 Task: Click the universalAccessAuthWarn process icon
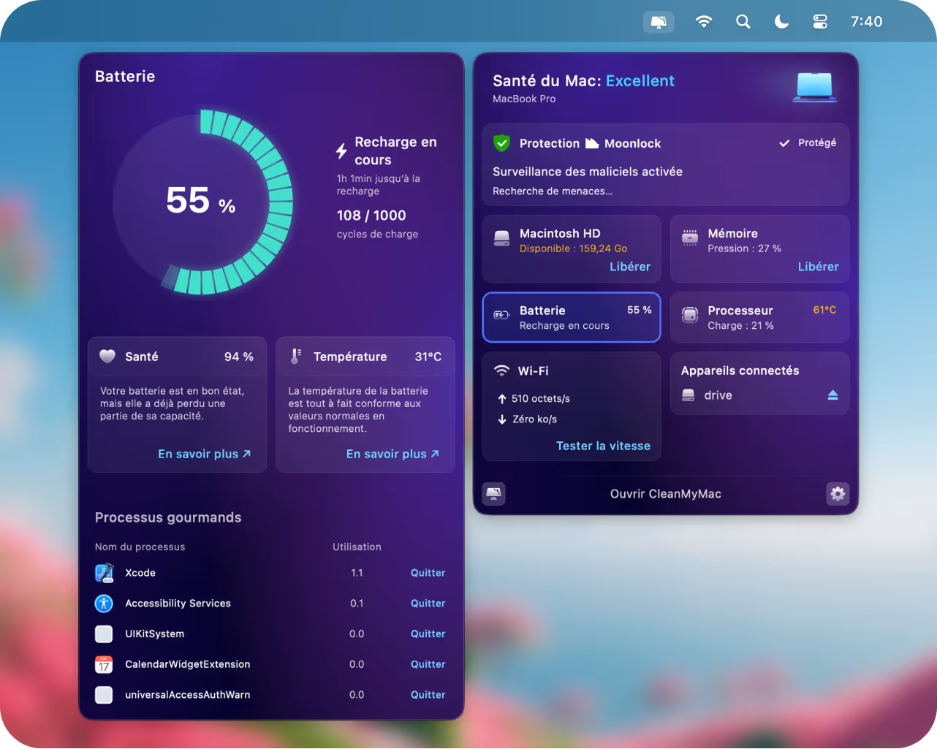[104, 695]
